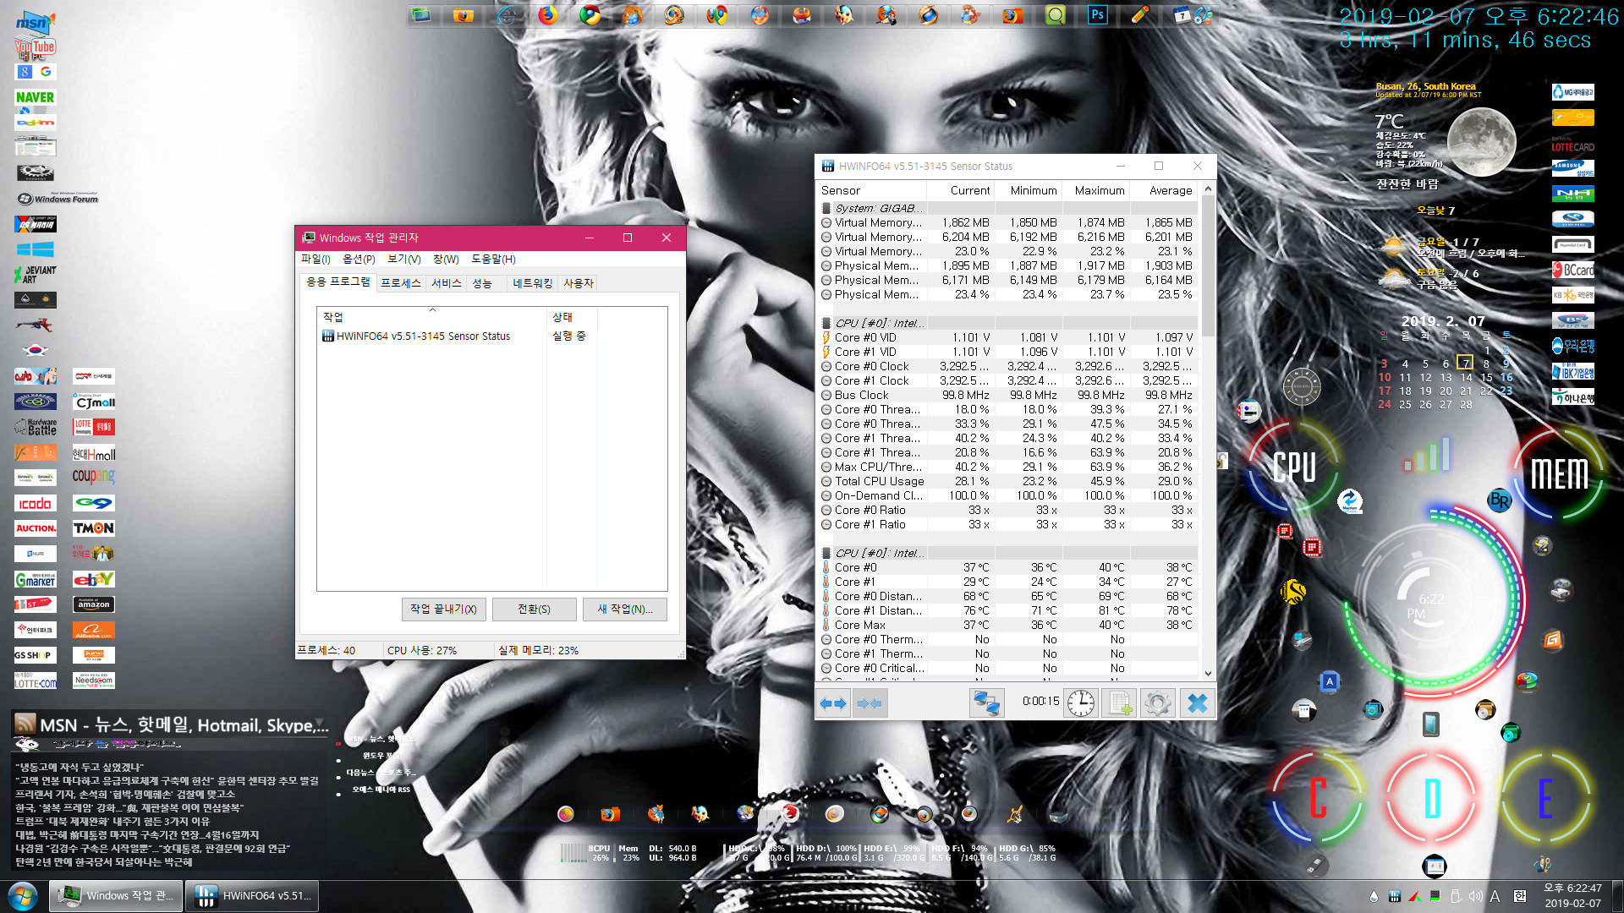Open the CJmall shortcut icon
This screenshot has width=1624, height=913.
coord(93,402)
